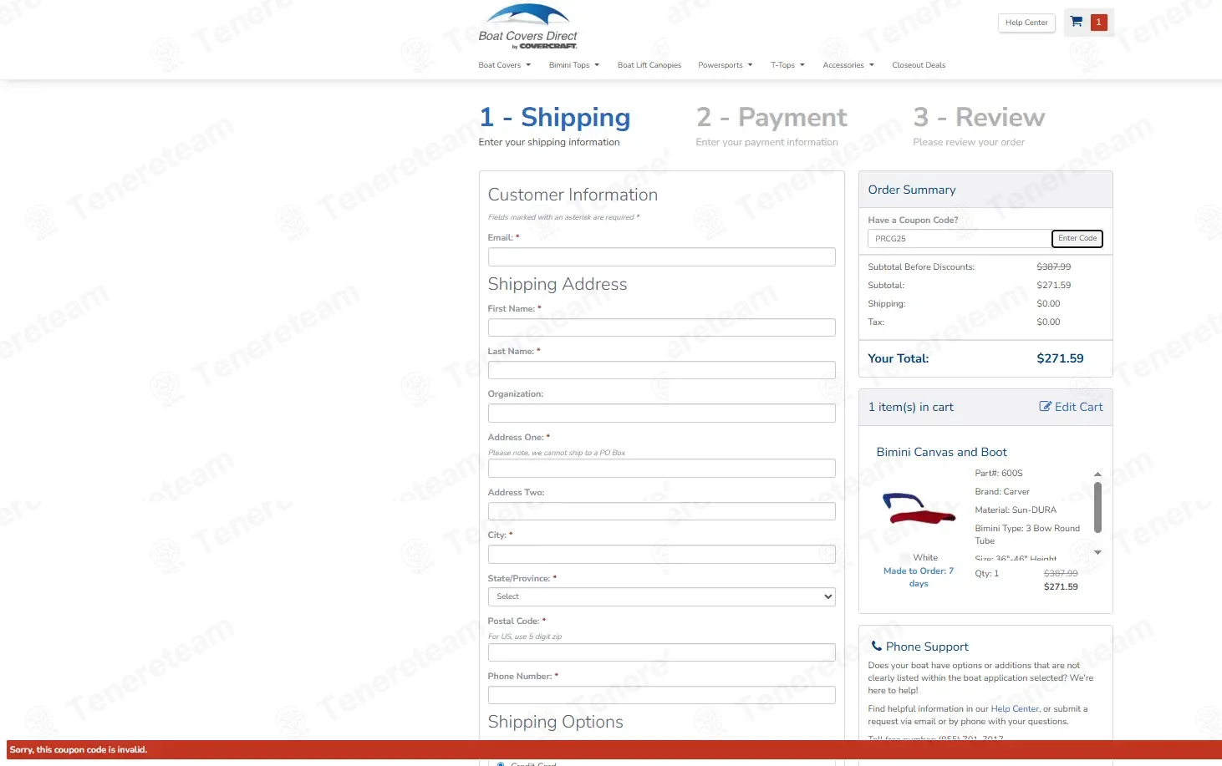
Task: Click into the Email field
Action: click(x=661, y=256)
